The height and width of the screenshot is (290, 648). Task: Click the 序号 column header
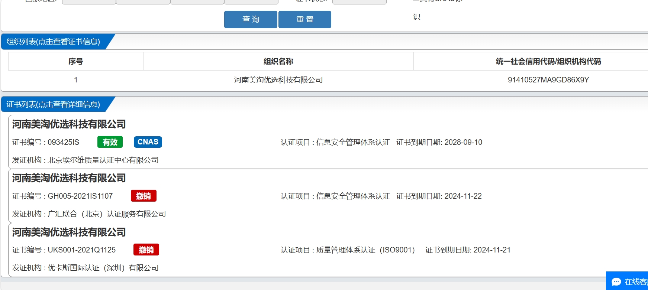[x=76, y=61]
